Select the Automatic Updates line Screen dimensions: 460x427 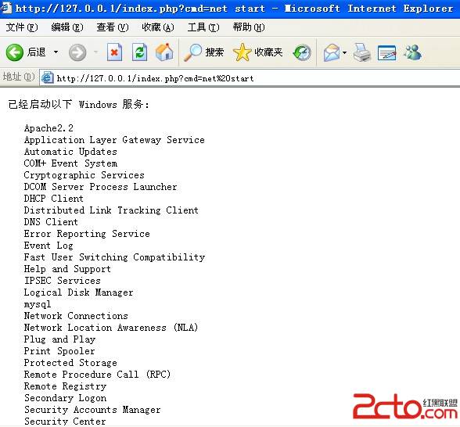70,152
